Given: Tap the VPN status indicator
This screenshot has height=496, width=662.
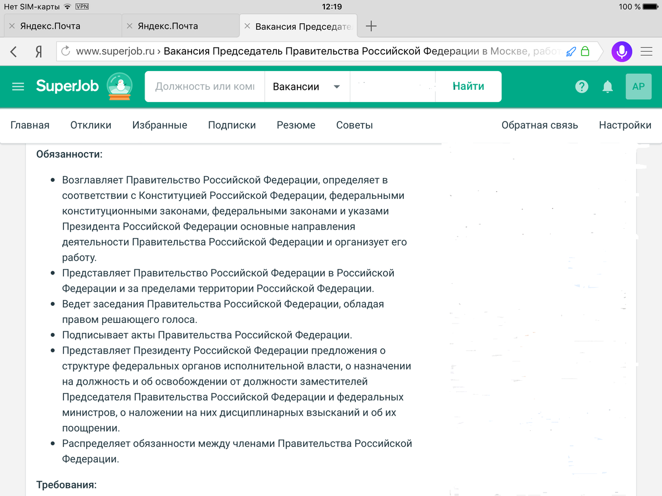Looking at the screenshot, I should 82,7.
